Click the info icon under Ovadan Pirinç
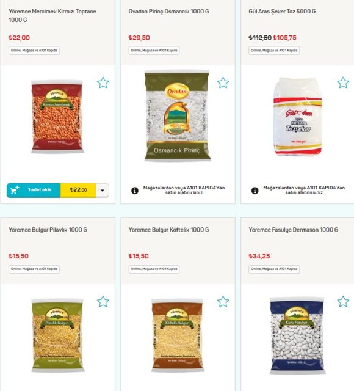Viewport: 354px width, 391px height. (x=135, y=191)
